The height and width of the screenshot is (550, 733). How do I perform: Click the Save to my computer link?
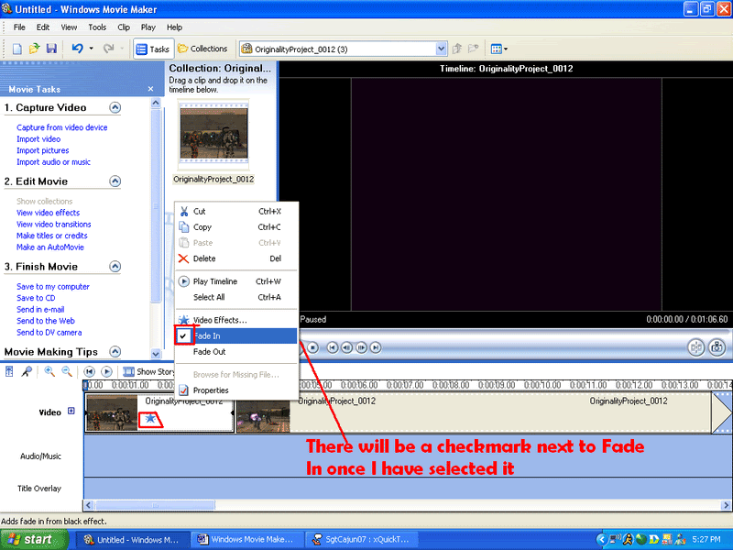53,287
